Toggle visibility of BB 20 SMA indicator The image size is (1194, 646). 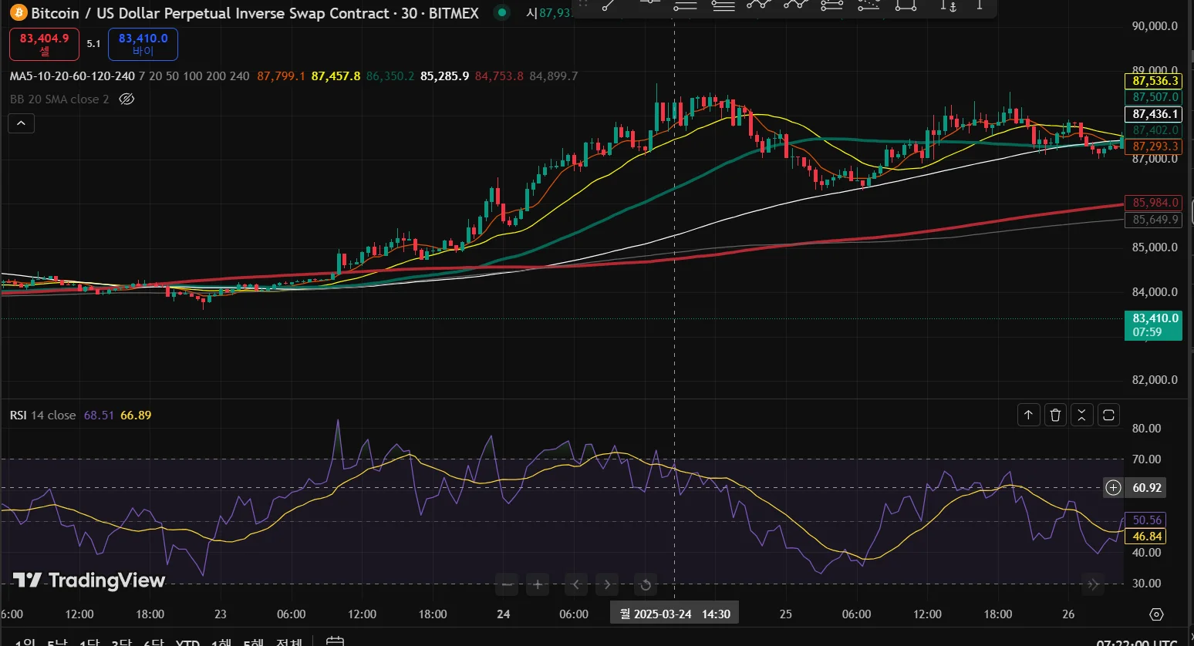click(x=127, y=99)
